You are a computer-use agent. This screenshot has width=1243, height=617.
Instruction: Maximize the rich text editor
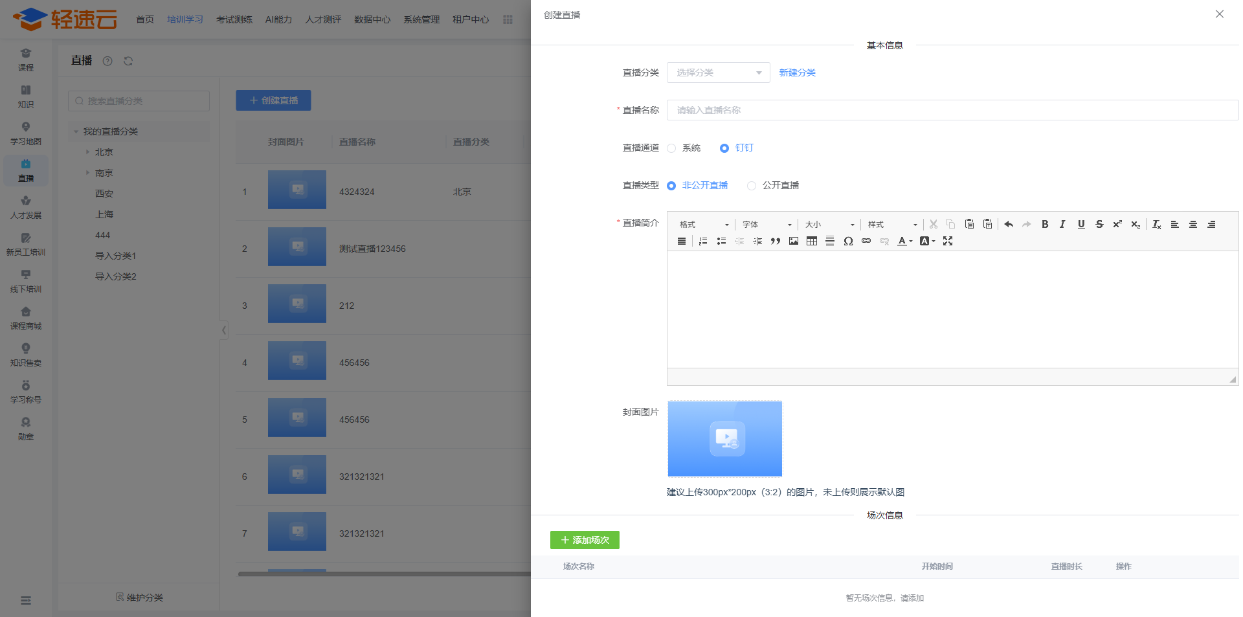coord(947,241)
